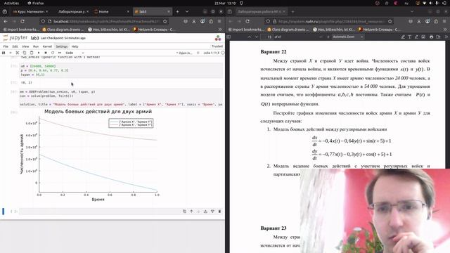Bookmark the localhost page with star icon
450x253 pixels.
(165, 21)
